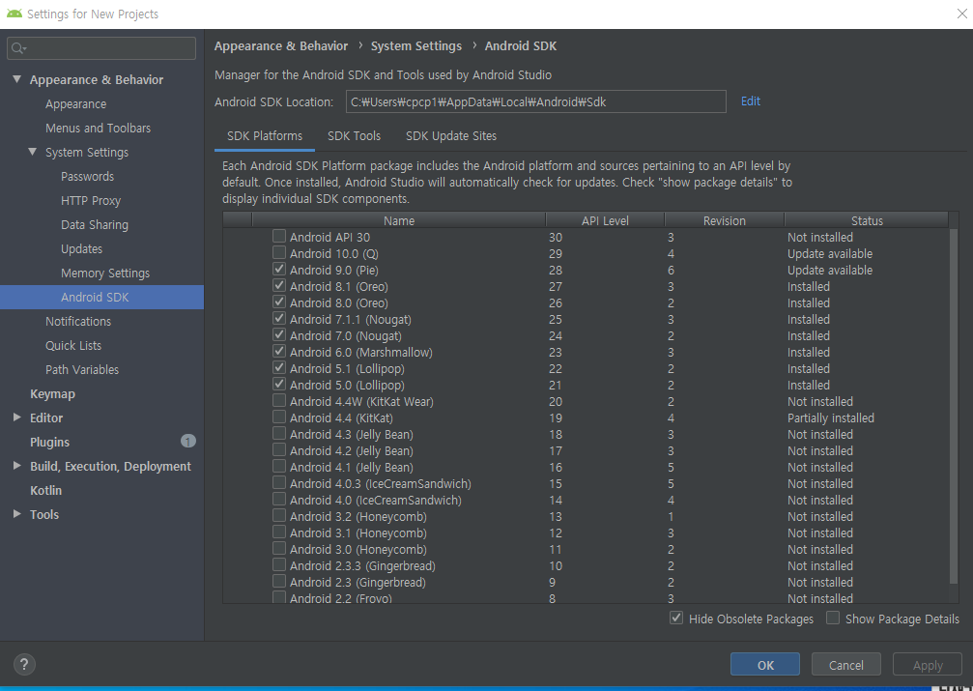The height and width of the screenshot is (691, 973).
Task: Open Data Sharing settings
Action: tap(95, 225)
